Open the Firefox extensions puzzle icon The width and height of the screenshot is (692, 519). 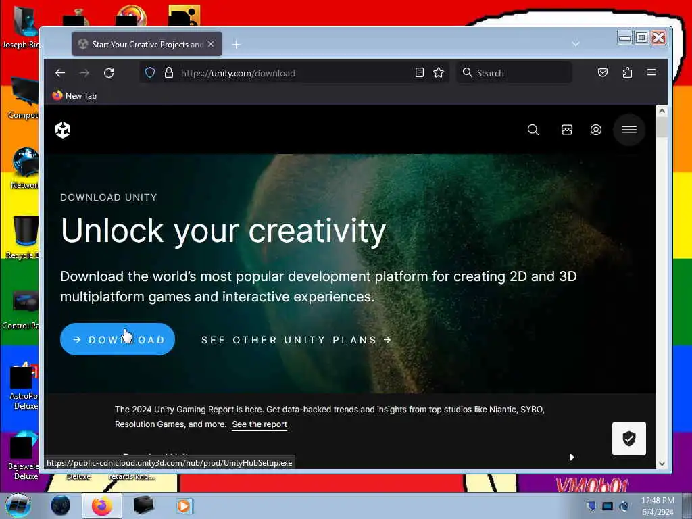(627, 72)
